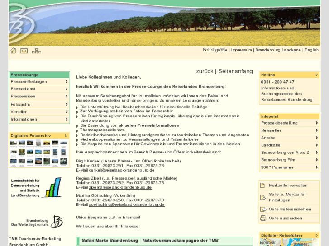Click Seite weiterempfehlen text link
329x246 pixels.
290,209
